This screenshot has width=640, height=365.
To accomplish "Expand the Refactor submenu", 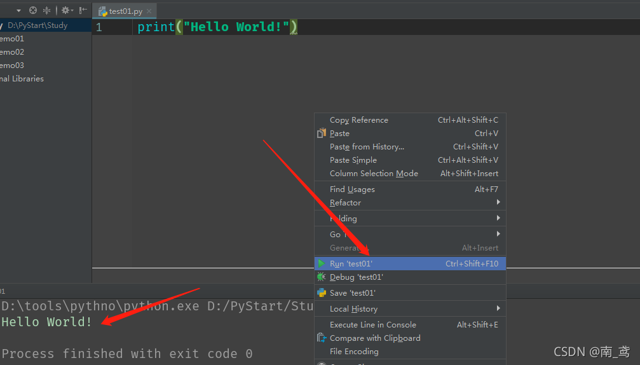I will [x=410, y=202].
